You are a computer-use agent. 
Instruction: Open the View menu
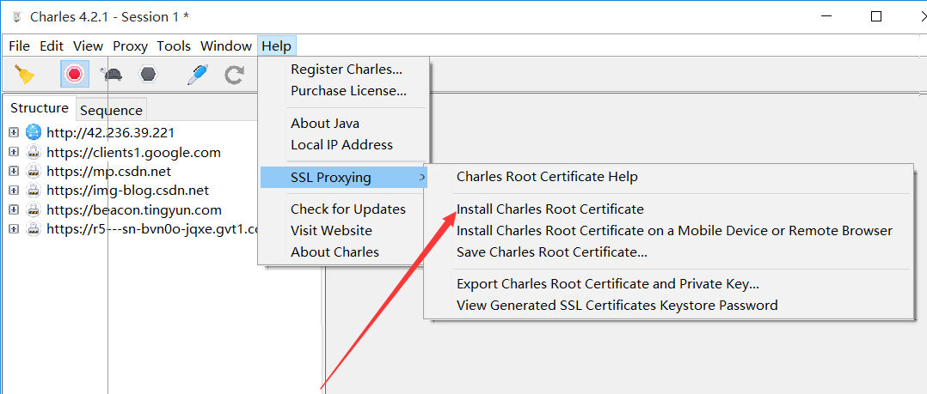tap(88, 46)
